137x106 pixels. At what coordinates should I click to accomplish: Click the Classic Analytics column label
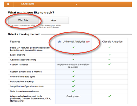112,42
